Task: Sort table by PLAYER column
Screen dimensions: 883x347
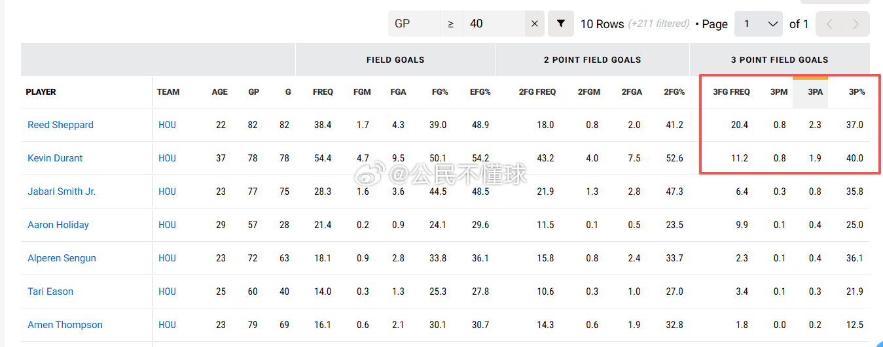Action: pyautogui.click(x=41, y=92)
